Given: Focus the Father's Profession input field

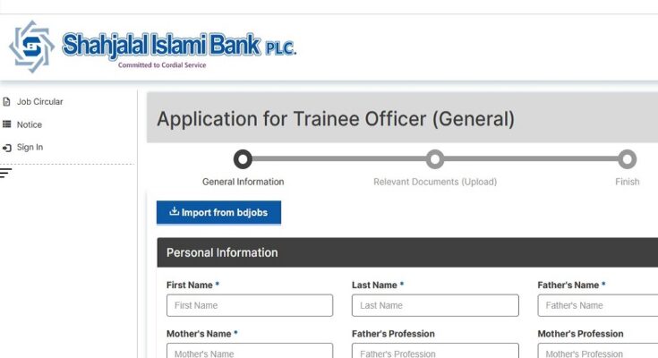Looking at the screenshot, I should pos(434,353).
